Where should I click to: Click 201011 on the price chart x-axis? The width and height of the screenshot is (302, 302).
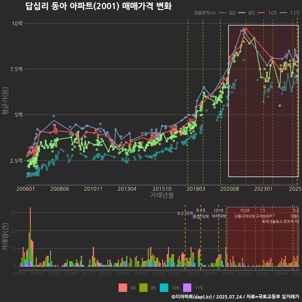point(93,189)
